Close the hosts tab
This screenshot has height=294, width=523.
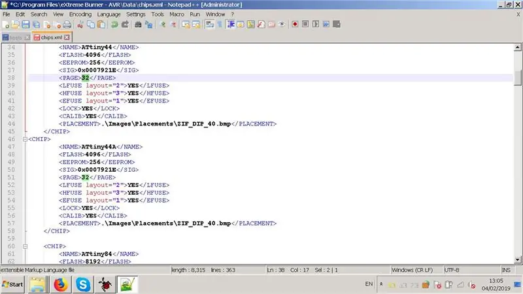[27, 37]
